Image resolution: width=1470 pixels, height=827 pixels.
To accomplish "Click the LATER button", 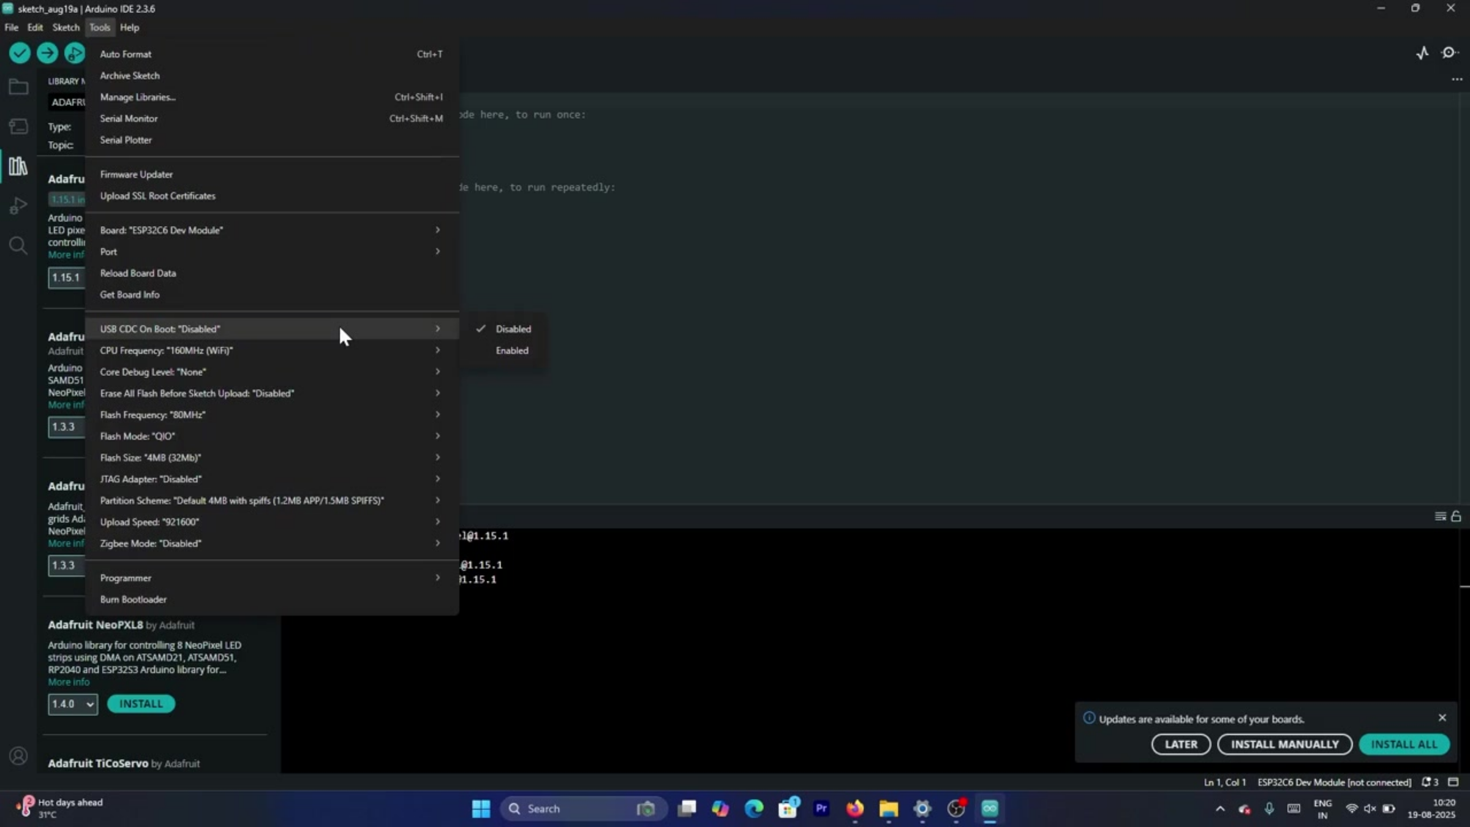I will point(1181,744).
